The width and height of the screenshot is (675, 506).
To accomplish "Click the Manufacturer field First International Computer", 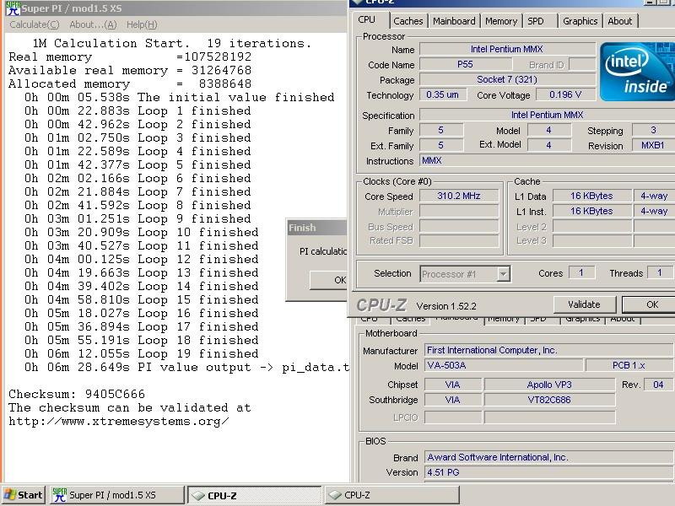I will [x=550, y=350].
